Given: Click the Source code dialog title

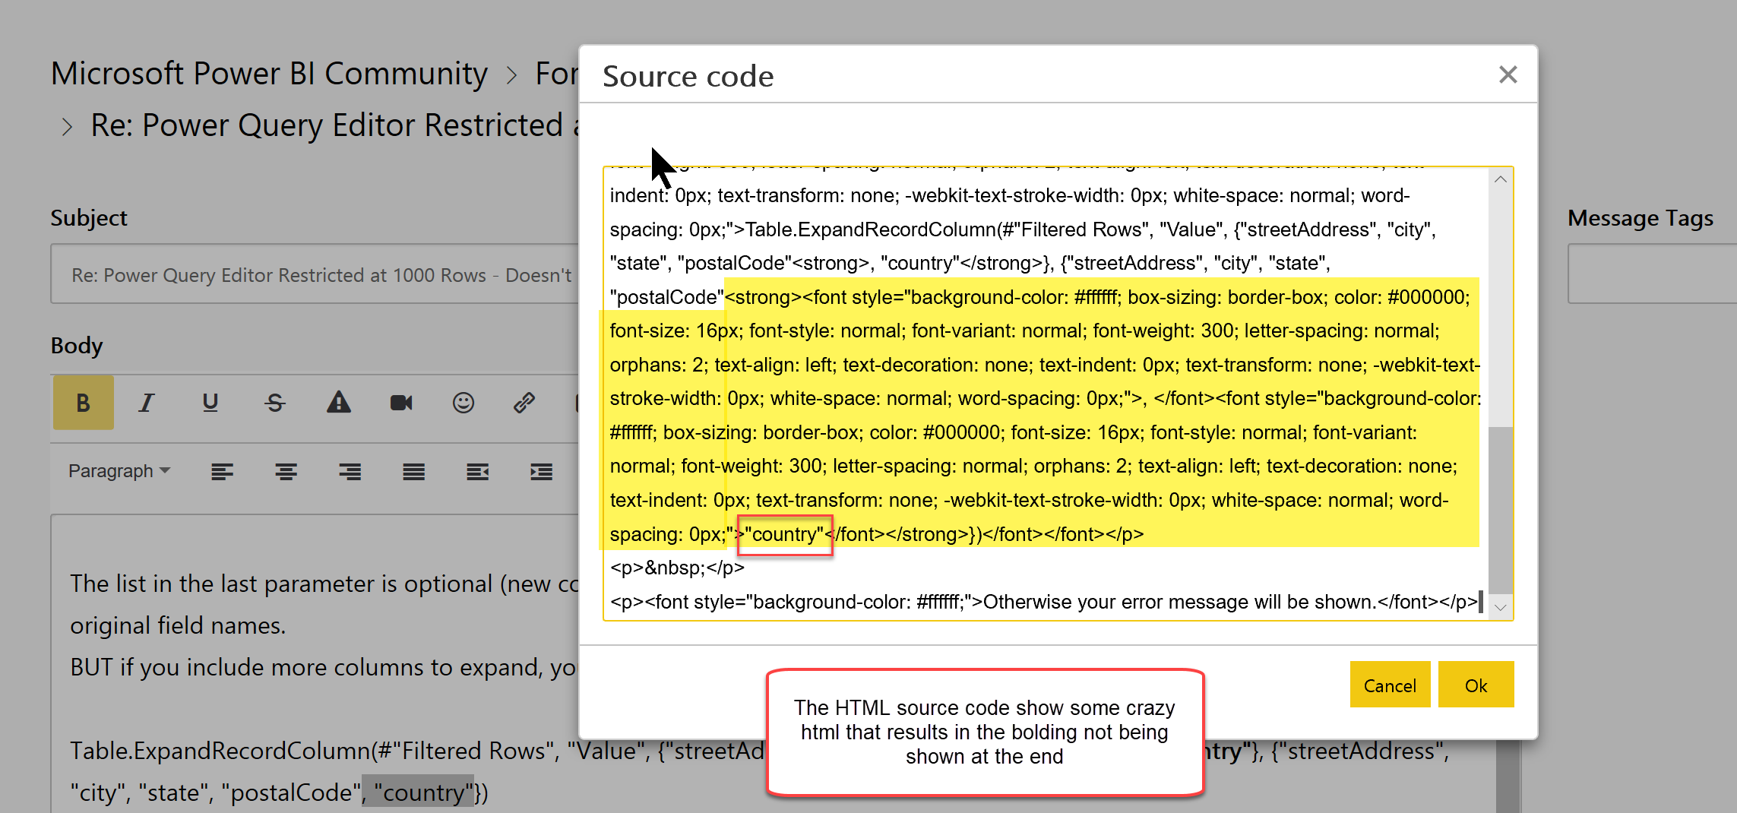Looking at the screenshot, I should click(688, 76).
